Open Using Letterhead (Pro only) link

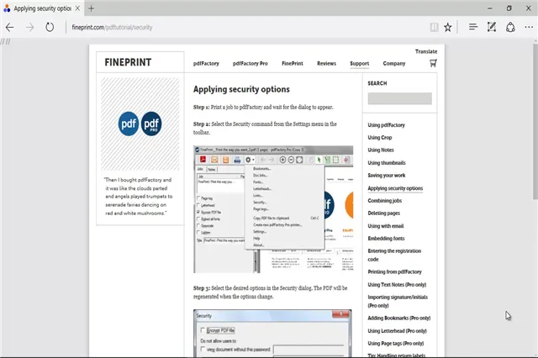[398, 331]
